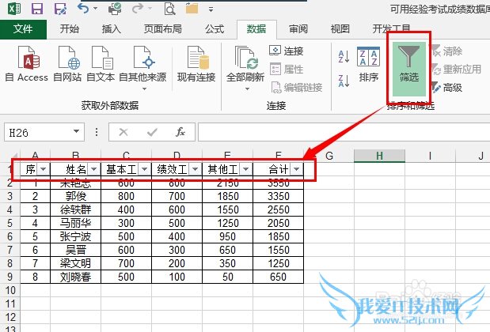Import data with 自文本
Screen dimensions: 490x332
click(101, 64)
